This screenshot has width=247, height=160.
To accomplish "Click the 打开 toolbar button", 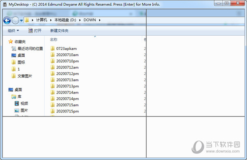I will coord(35,30).
